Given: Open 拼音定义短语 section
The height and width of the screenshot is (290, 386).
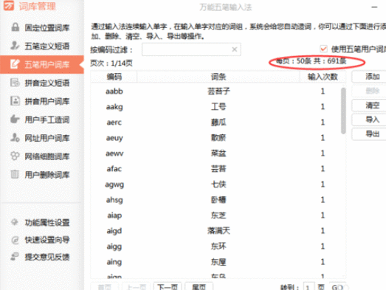Looking at the screenshot, I should [42, 83].
